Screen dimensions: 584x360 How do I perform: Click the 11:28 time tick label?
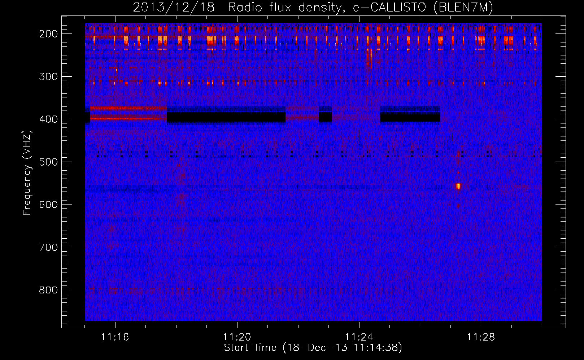(481, 337)
